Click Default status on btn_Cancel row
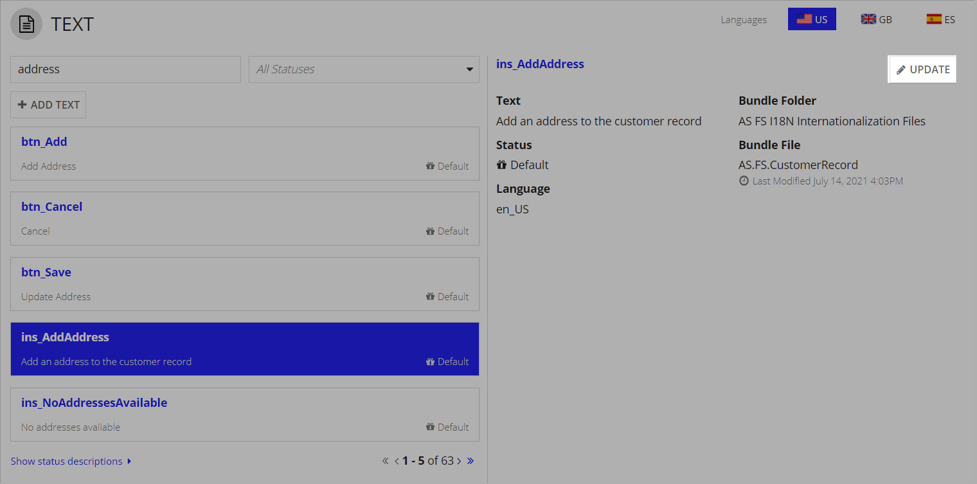This screenshot has height=484, width=977. (x=447, y=231)
